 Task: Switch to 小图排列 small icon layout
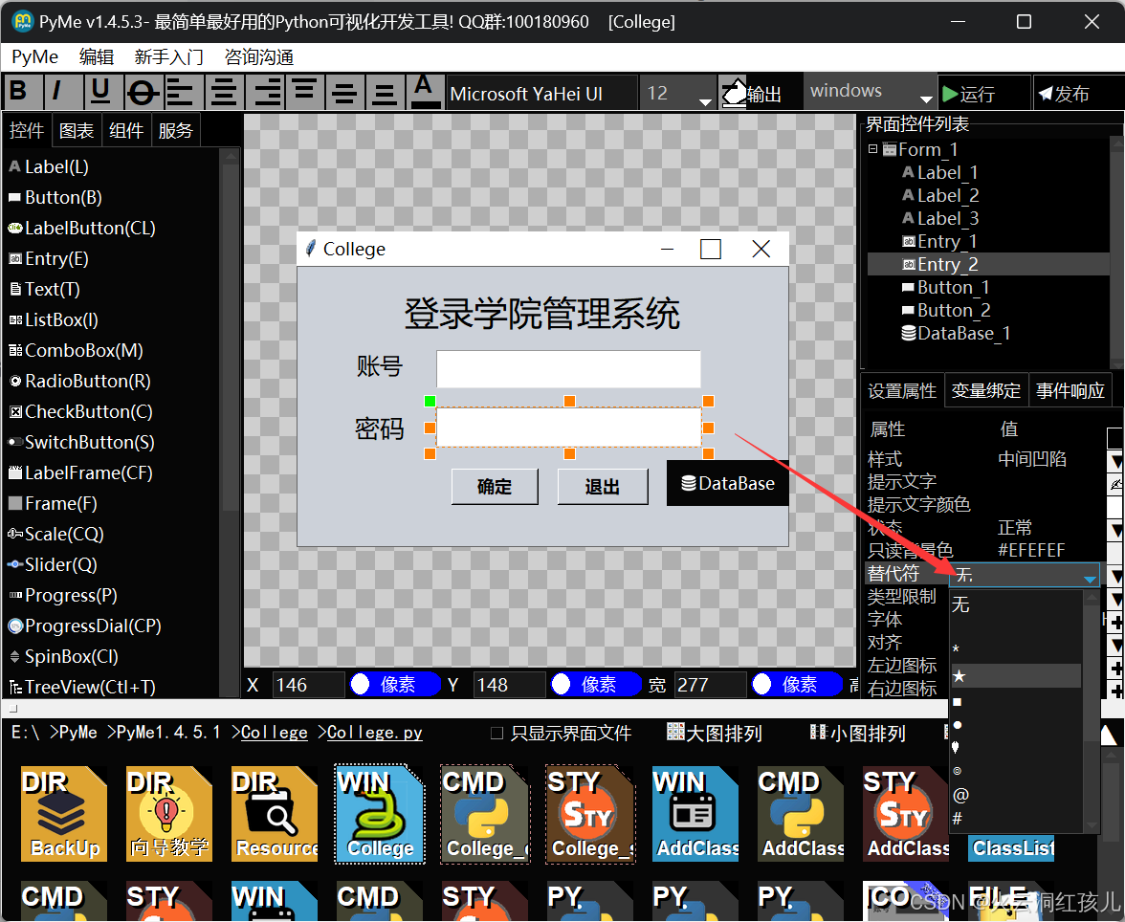pos(857,734)
